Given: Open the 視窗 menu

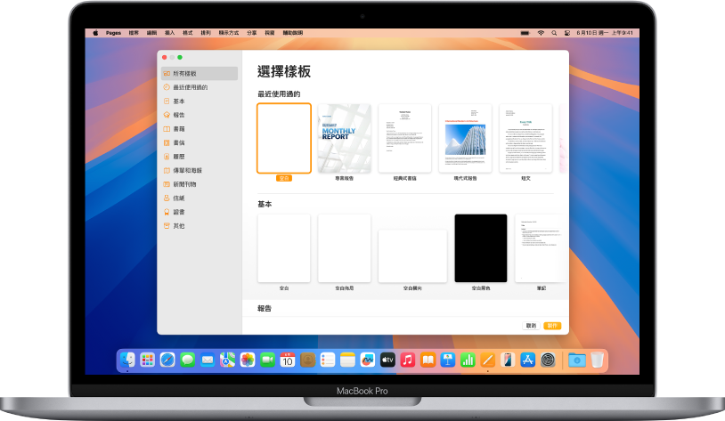Looking at the screenshot, I should click(270, 33).
